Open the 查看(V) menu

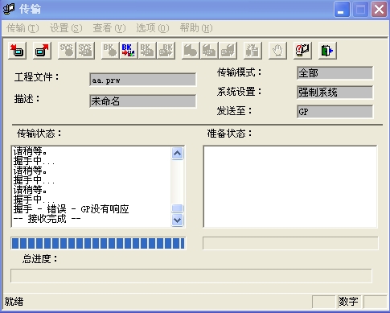[109, 28]
